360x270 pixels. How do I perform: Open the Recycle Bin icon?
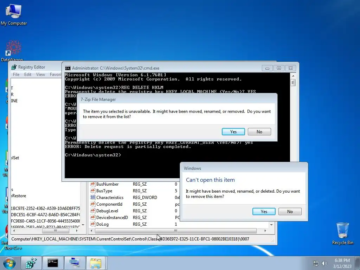pos(342,233)
